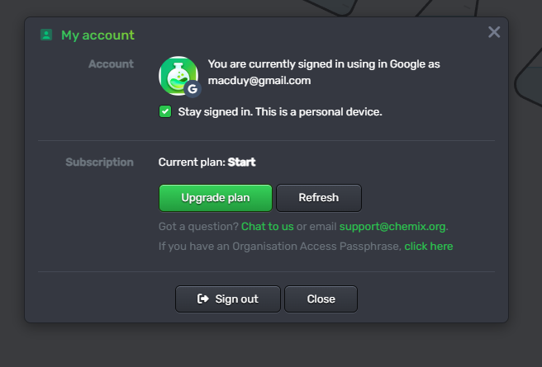Sign out of the account
542x367 pixels.
[228, 299]
